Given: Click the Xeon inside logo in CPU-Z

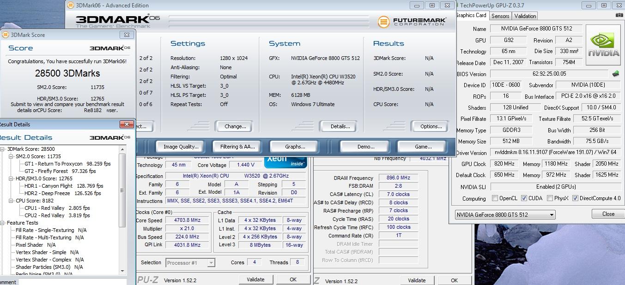Looking at the screenshot, I should (x=285, y=161).
